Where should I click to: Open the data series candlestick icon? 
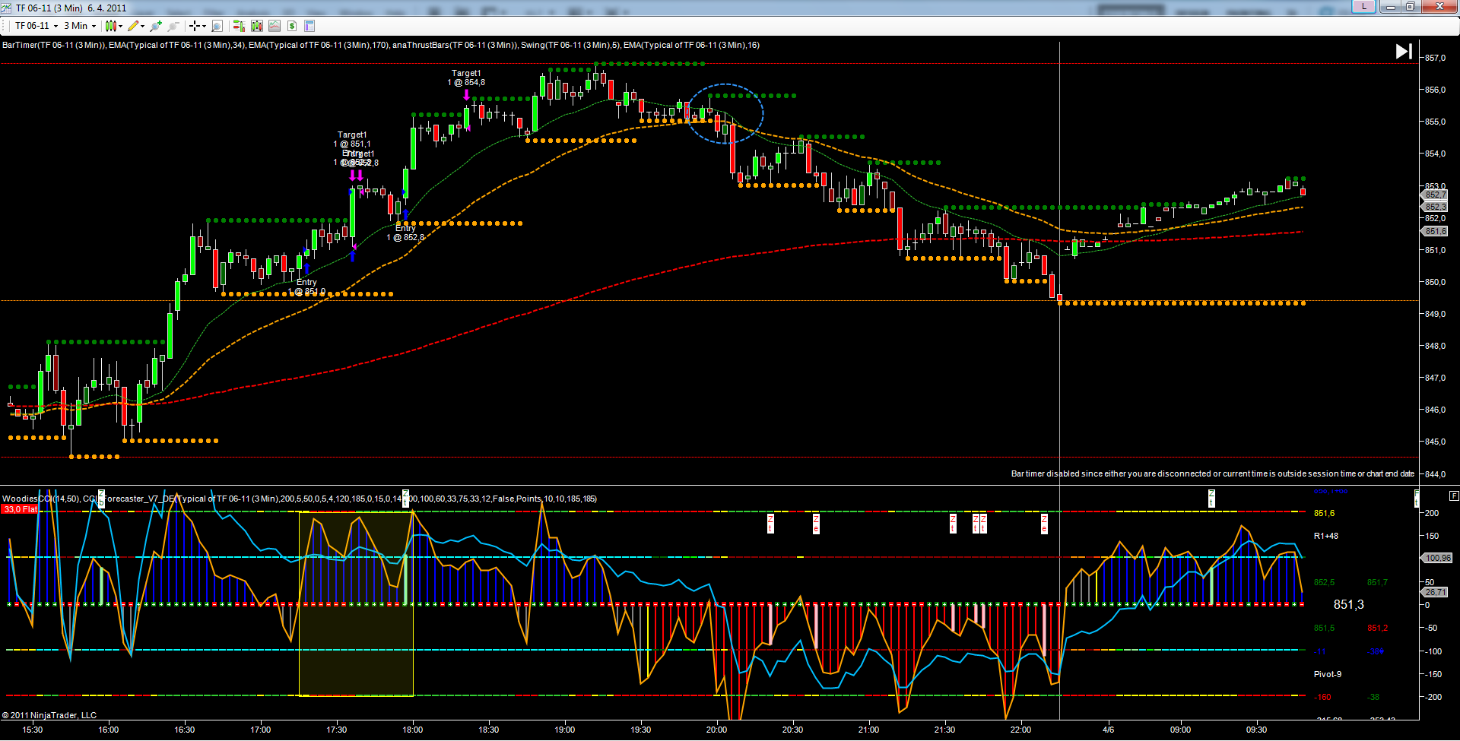257,26
